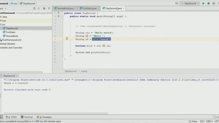The image size is (219, 123).
Task: Open the Messages tool window
Action: pyautogui.click(x=44, y=117)
